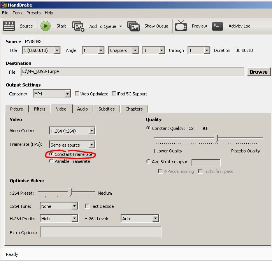Select the Variable Framerate radio button
This screenshot has height=261, width=272.
(51, 161)
